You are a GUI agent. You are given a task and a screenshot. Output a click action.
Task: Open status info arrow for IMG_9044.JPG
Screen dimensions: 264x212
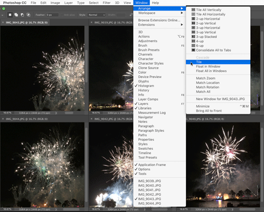click(x=56, y=209)
